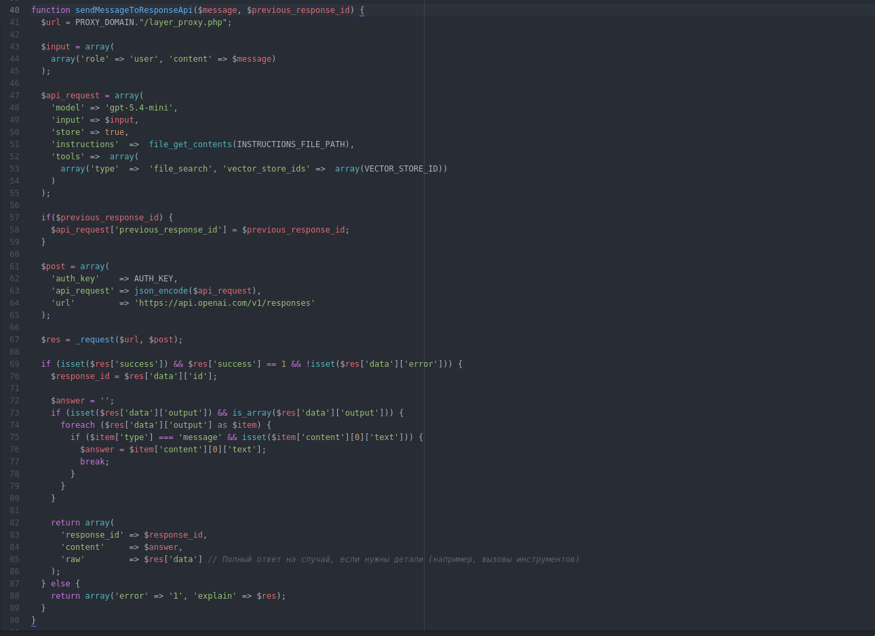Click the 'store' array key

pos(68,132)
